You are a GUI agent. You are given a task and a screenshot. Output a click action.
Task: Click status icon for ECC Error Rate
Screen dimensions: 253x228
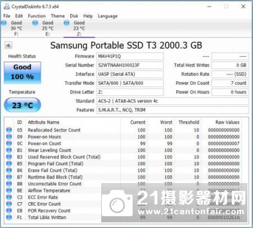[9, 197]
